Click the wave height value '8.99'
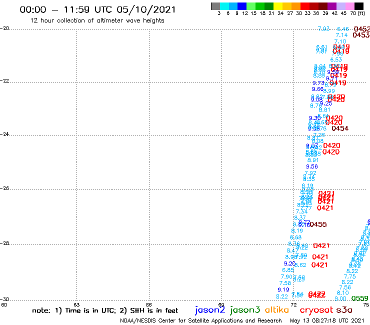This screenshot has width=370, height=325. [x=329, y=91]
